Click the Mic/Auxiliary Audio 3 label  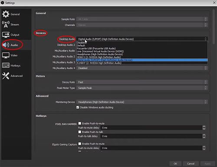64,62
